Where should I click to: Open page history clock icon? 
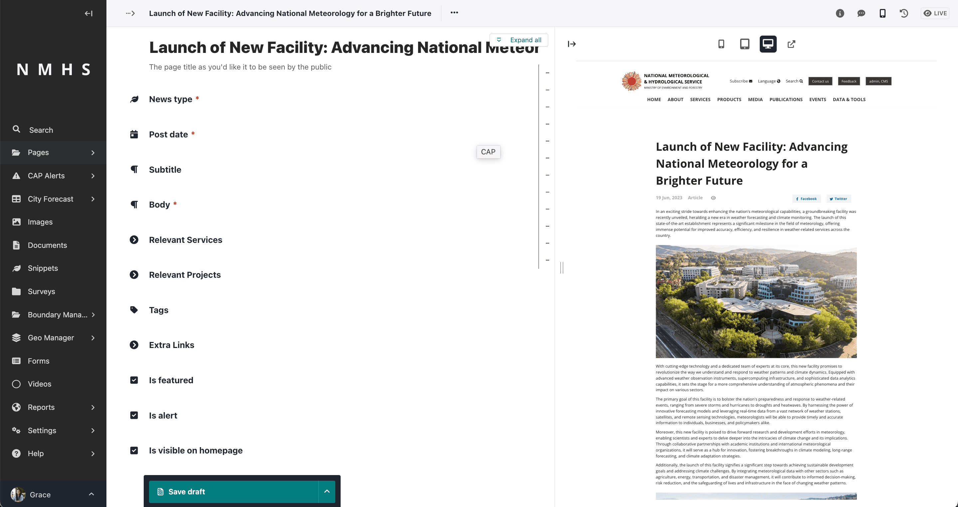point(904,13)
